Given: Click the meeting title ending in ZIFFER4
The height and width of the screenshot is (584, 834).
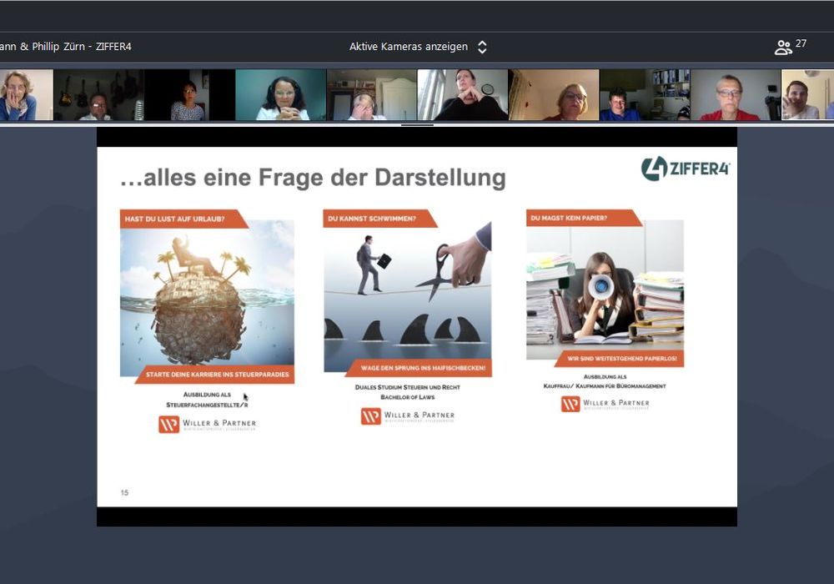Looking at the screenshot, I should coord(65,47).
